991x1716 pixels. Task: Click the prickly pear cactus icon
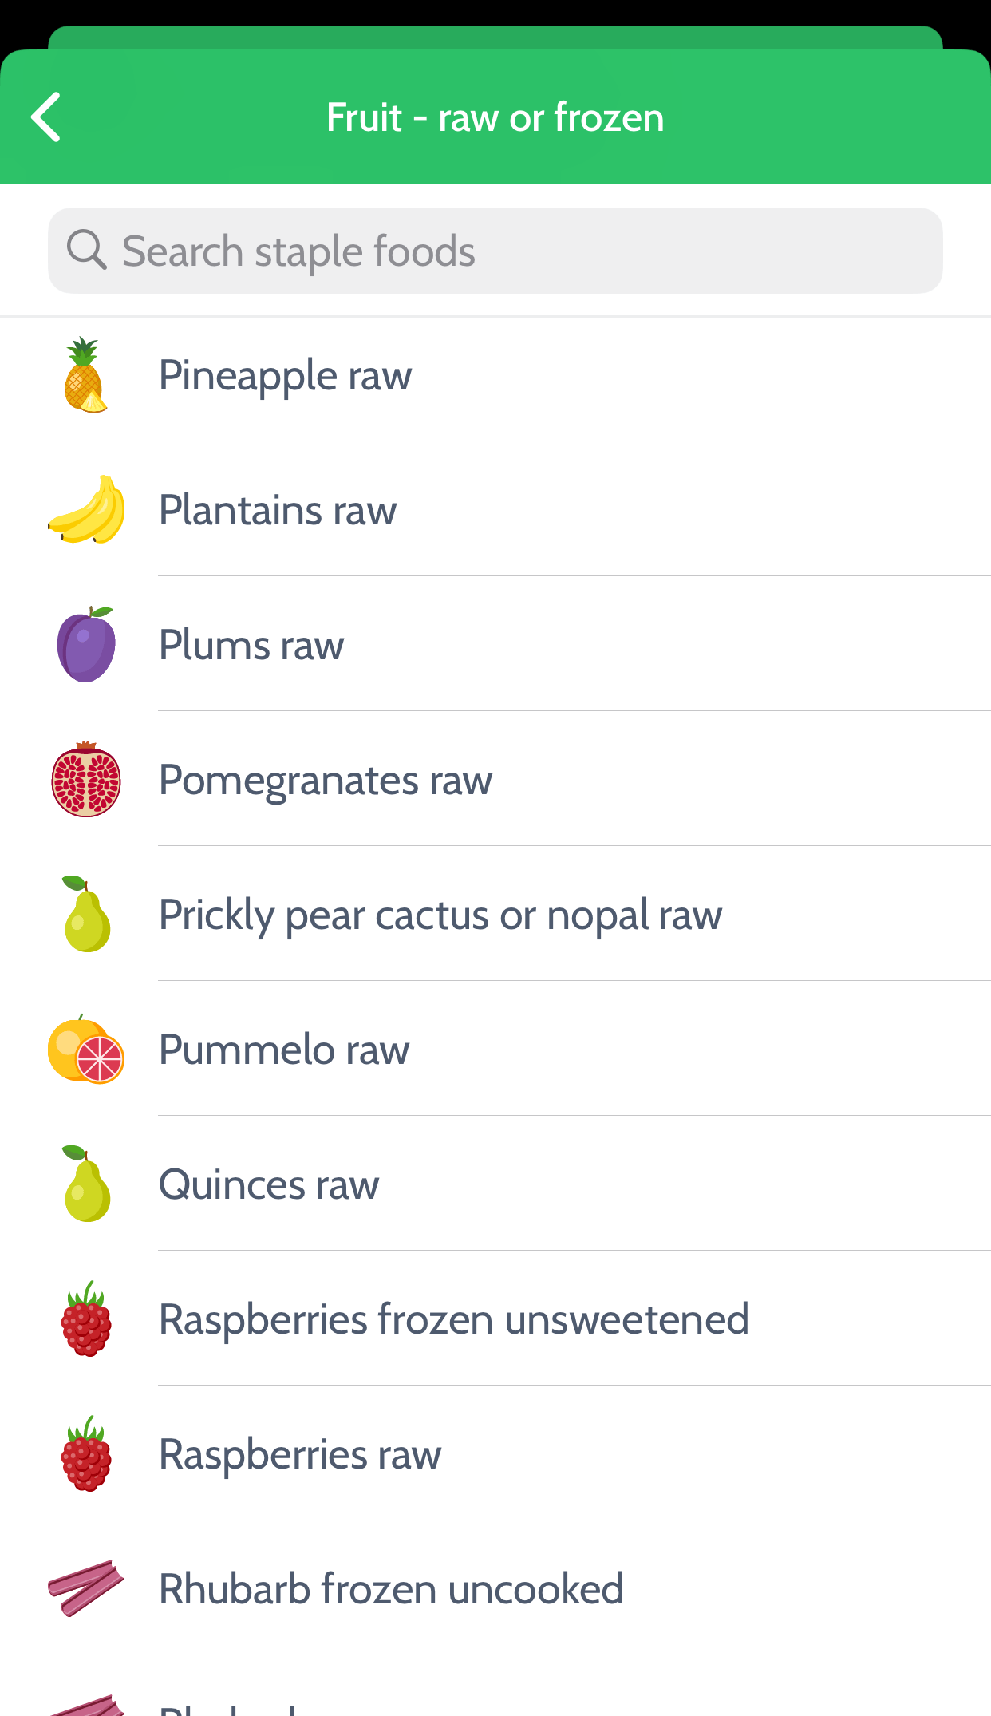(x=86, y=915)
